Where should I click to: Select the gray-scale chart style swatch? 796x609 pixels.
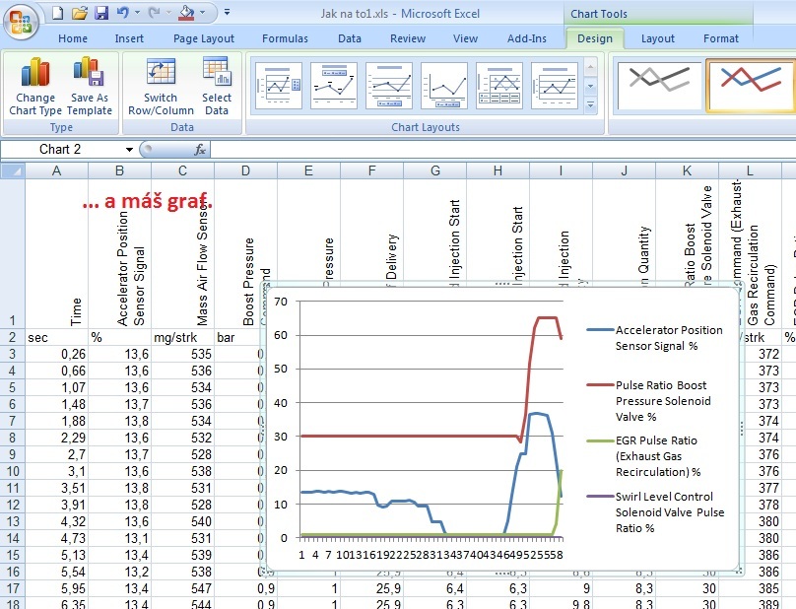click(660, 86)
